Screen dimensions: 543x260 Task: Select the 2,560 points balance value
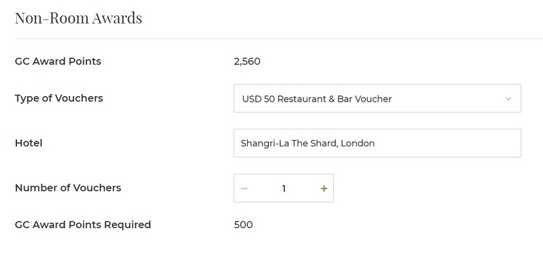point(247,62)
